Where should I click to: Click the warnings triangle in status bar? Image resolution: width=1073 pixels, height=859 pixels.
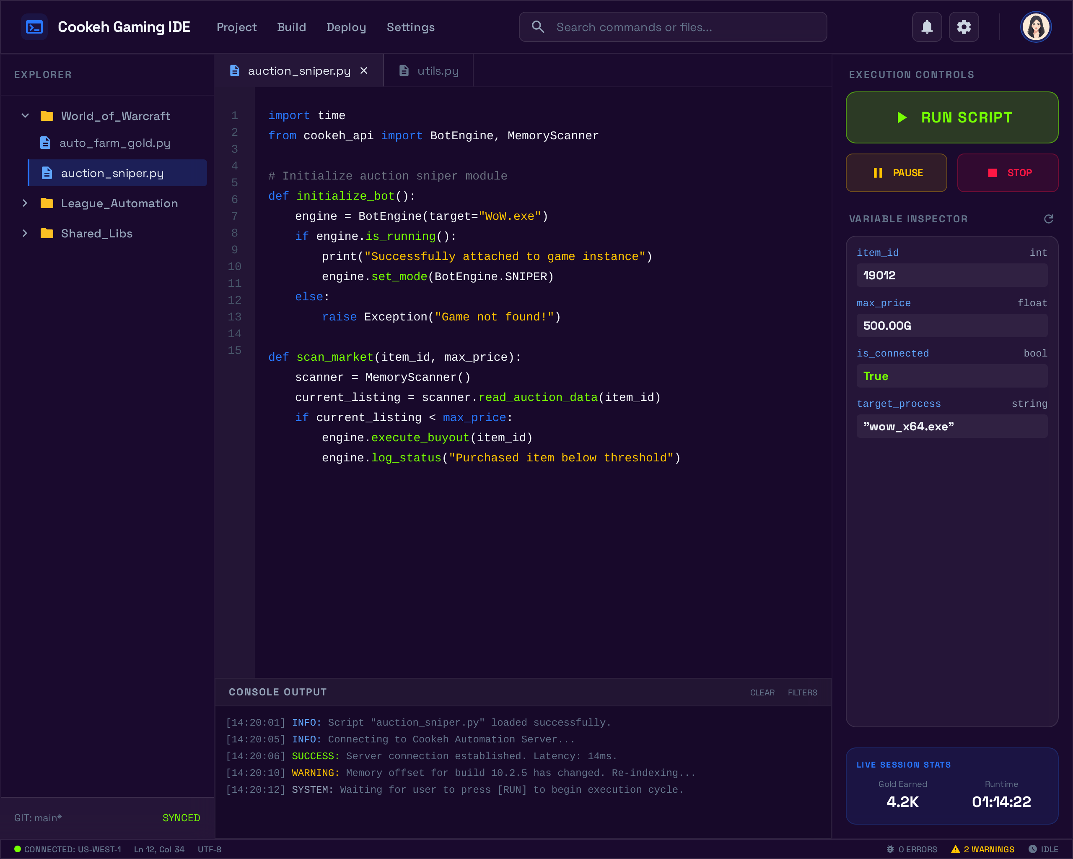tap(955, 849)
